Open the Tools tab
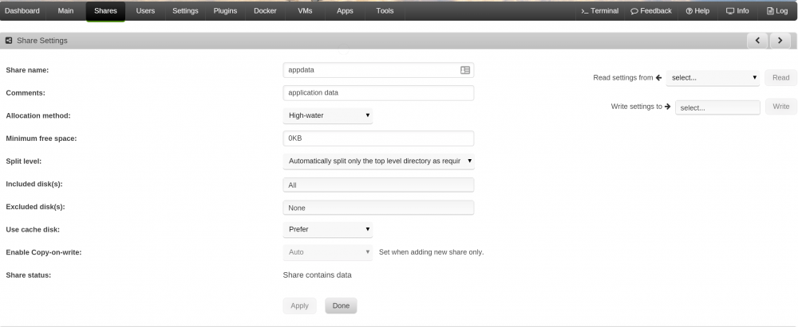 pyautogui.click(x=385, y=10)
